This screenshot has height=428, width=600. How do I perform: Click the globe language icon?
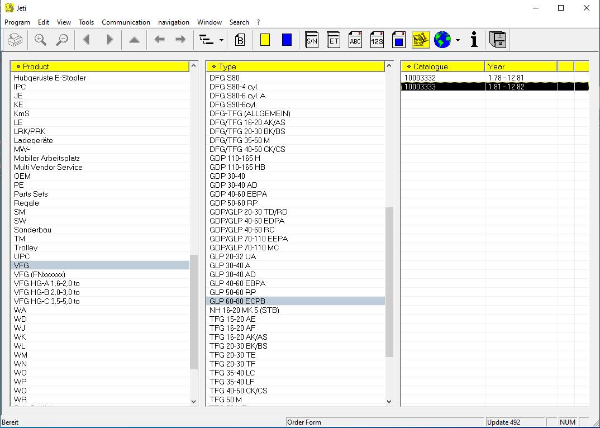pos(442,40)
